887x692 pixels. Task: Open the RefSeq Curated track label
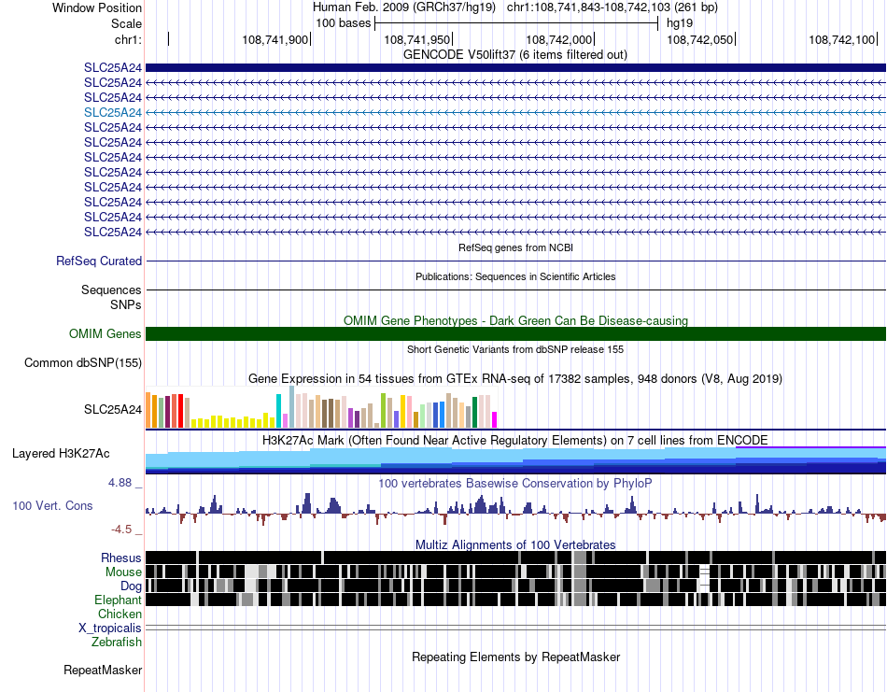click(x=98, y=261)
